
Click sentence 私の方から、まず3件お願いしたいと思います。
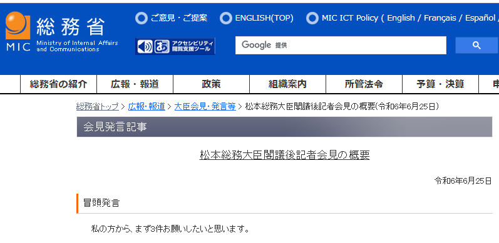click(x=170, y=229)
